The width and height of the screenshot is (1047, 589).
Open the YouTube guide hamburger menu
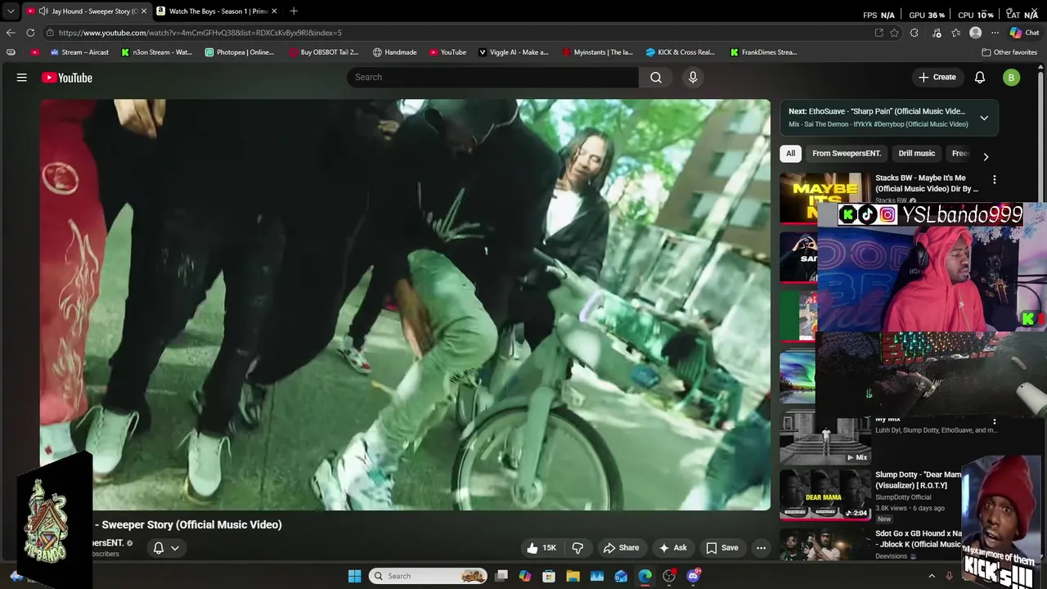pos(22,78)
